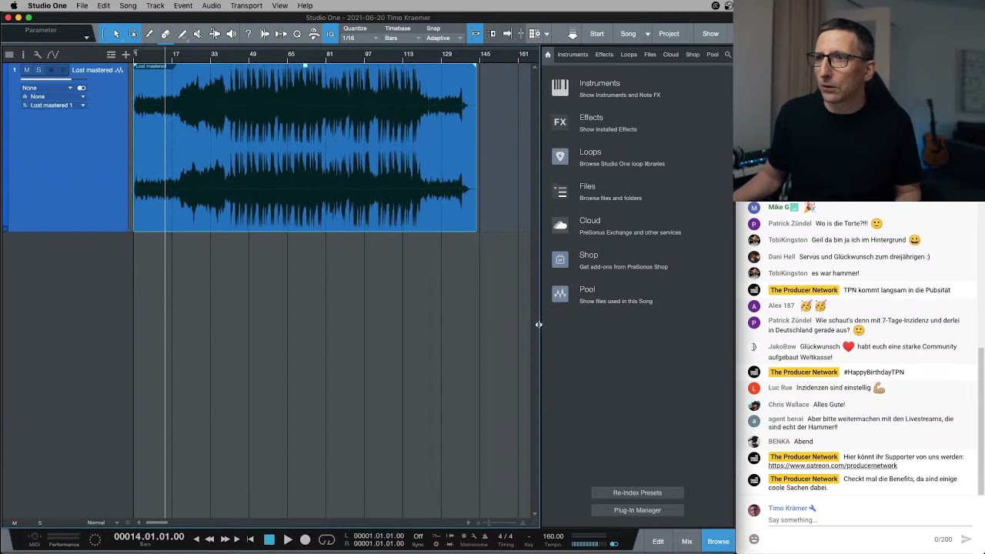Go to the Start page
Screen dimensions: 985x554
(x=597, y=34)
